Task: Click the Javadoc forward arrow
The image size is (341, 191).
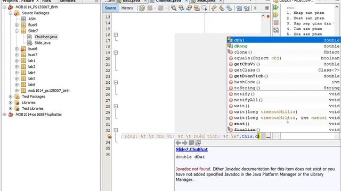Action: [x=185, y=143]
